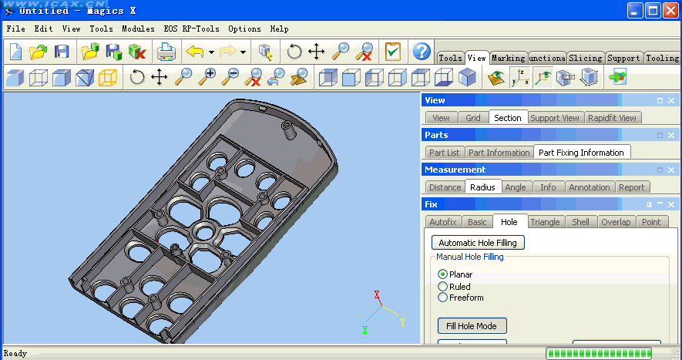The width and height of the screenshot is (682, 360).
Task: Open the Modules menu
Action: coord(138,29)
